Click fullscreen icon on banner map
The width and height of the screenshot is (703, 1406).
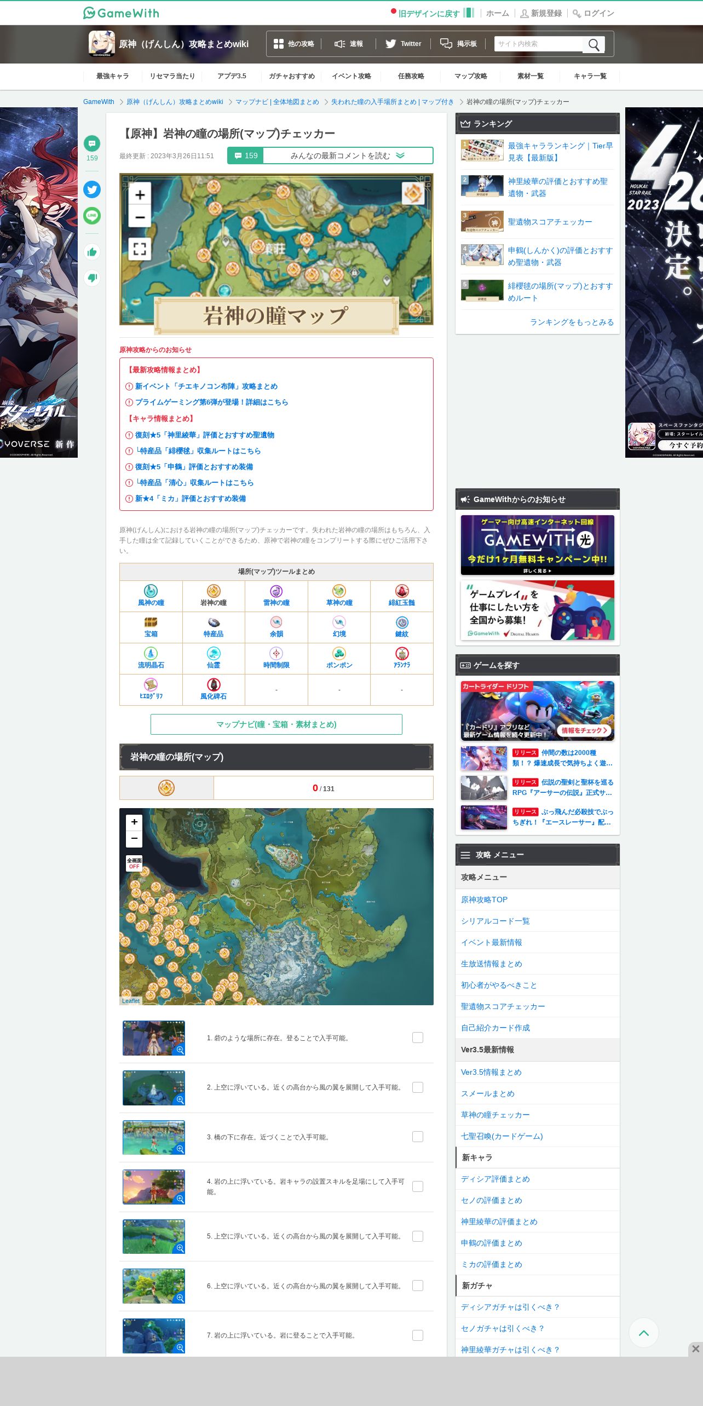click(140, 249)
